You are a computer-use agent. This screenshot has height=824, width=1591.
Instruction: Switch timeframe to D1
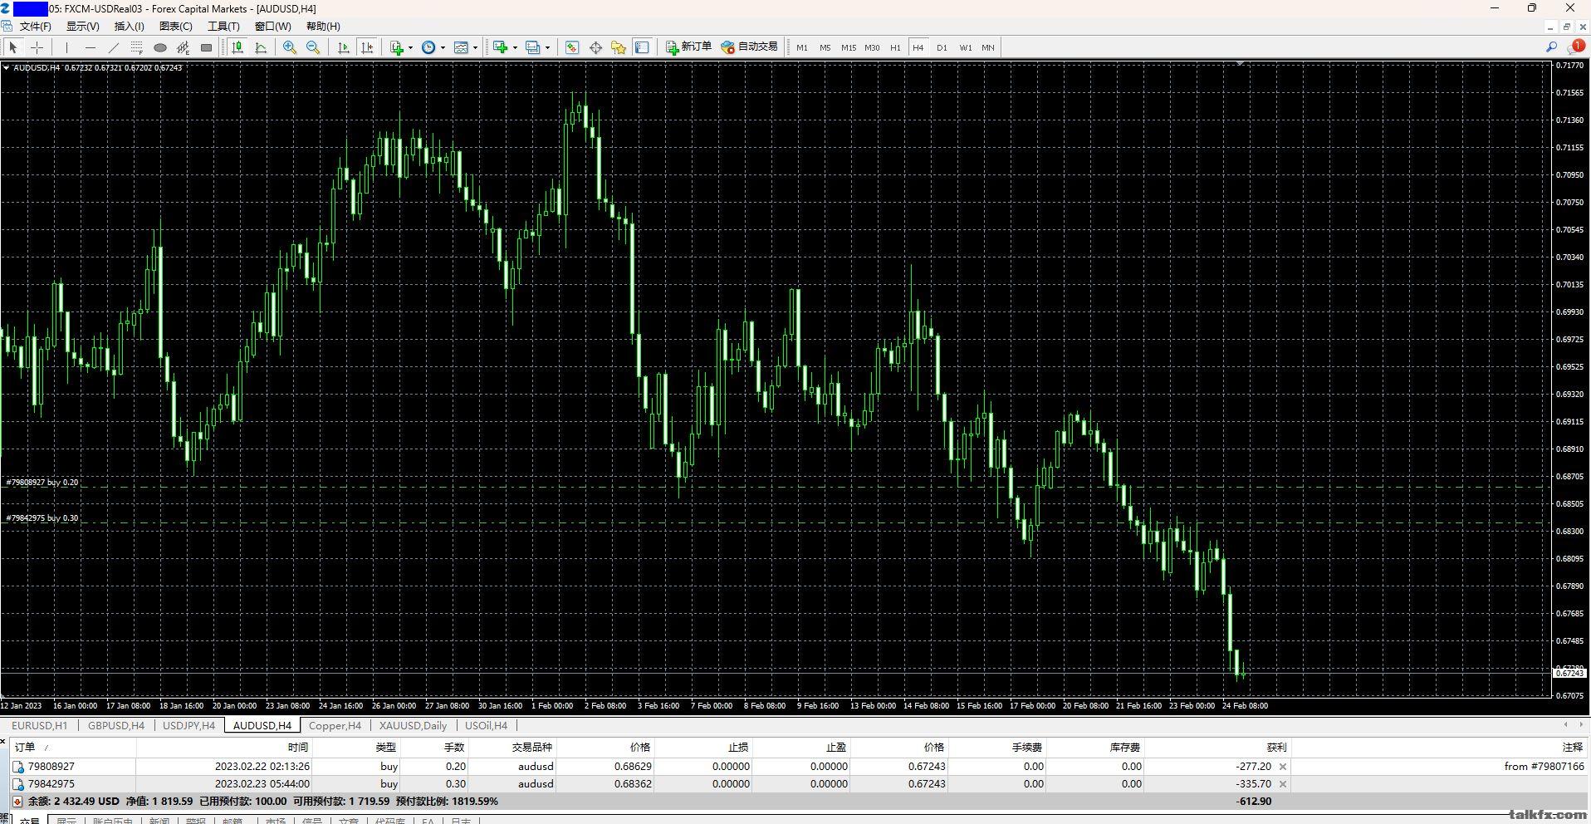click(x=942, y=47)
